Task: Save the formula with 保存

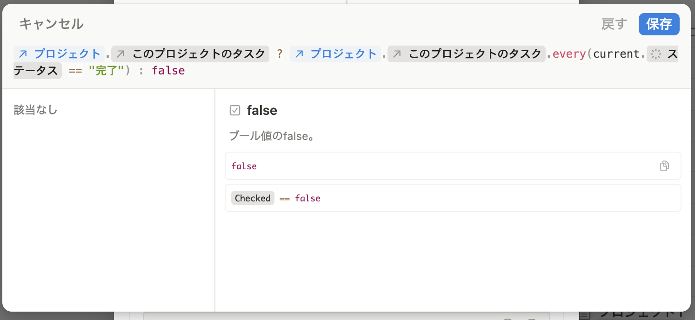Action: click(x=659, y=24)
